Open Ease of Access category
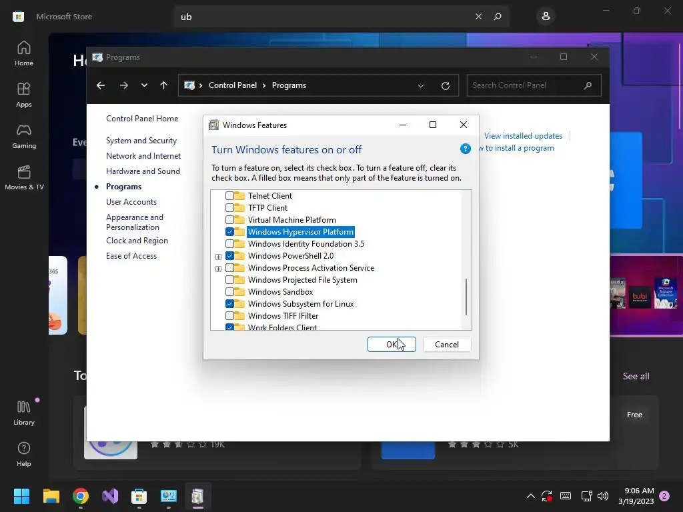 pos(131,255)
